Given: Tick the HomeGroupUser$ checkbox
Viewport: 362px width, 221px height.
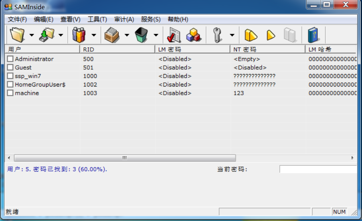Looking at the screenshot, I should click(10, 84).
